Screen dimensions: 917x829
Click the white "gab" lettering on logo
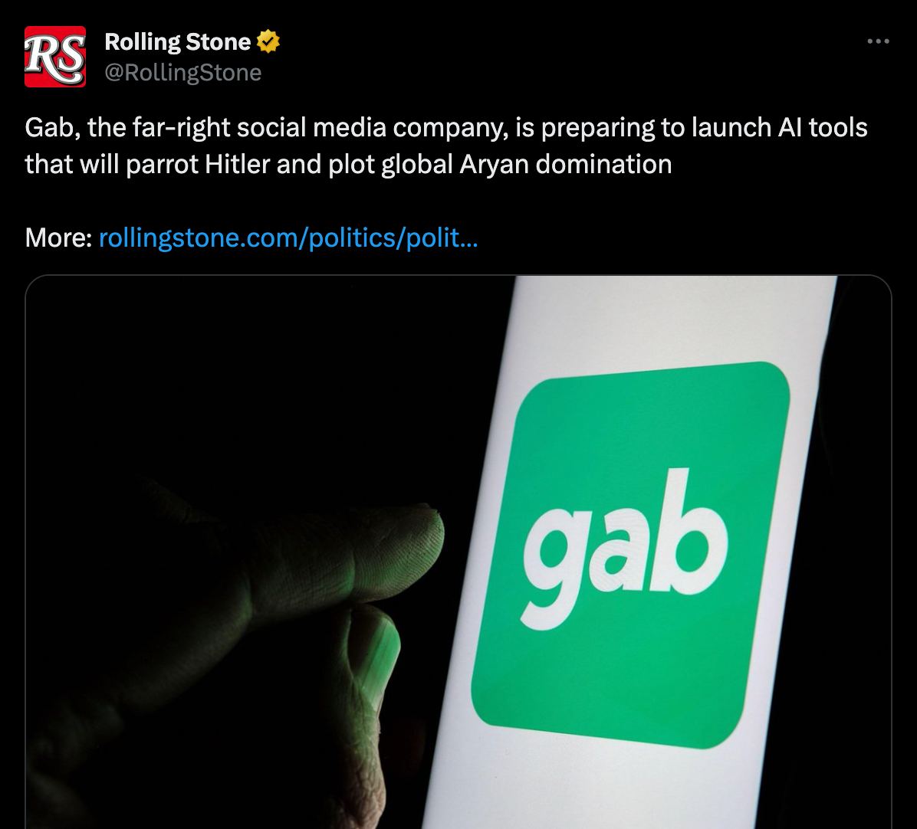point(625,549)
